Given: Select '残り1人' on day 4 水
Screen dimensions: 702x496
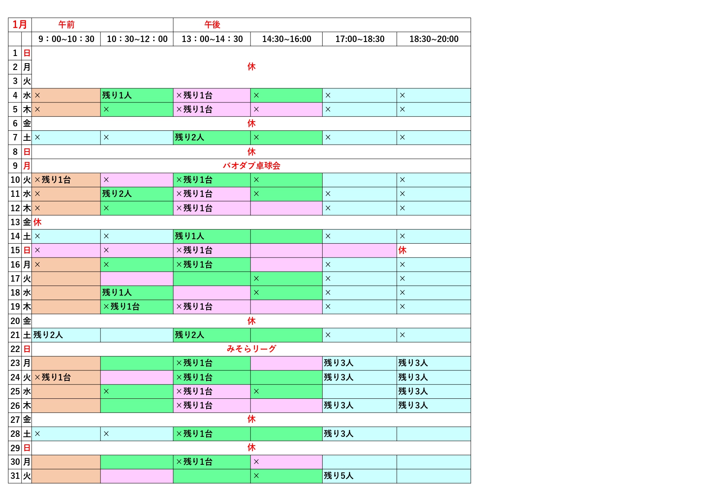Looking at the screenshot, I should coord(117,95).
